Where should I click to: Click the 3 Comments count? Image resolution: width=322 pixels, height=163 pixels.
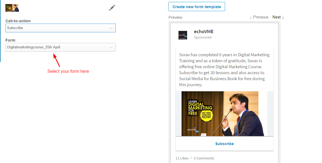204,158
